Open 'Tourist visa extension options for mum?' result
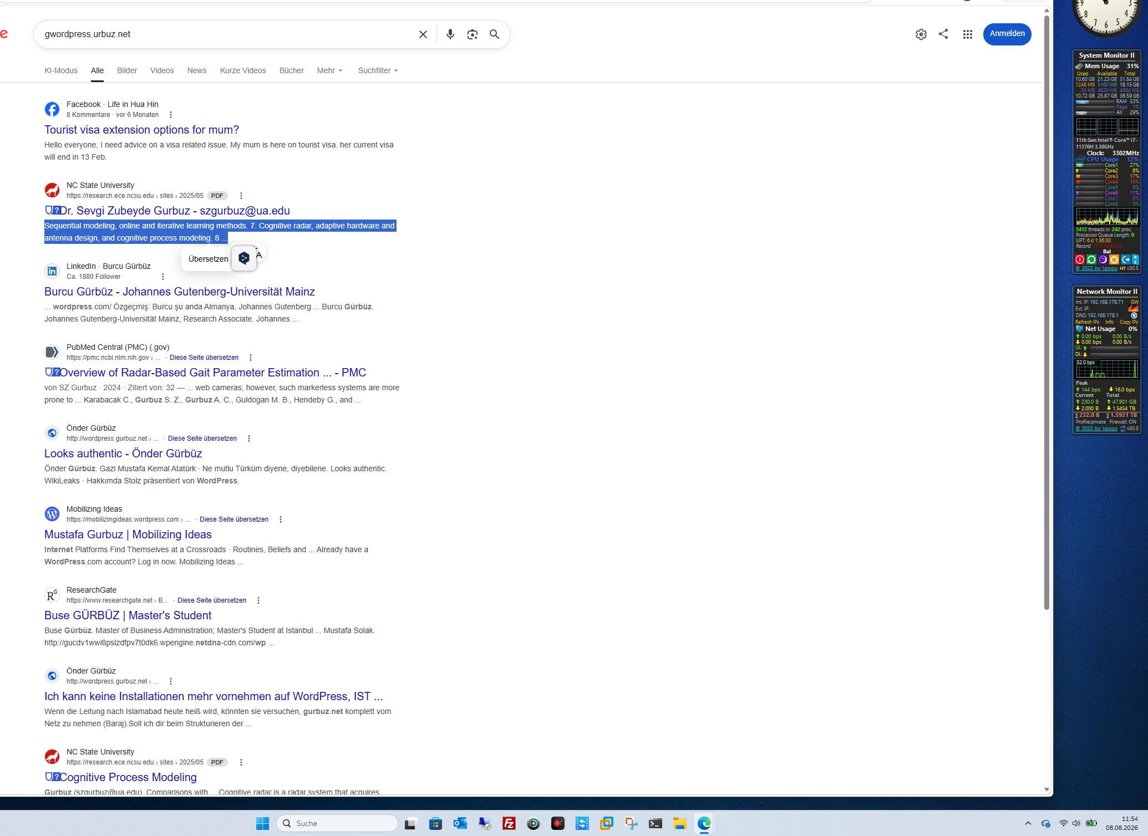Screen dimensions: 1148x836 tap(141, 130)
